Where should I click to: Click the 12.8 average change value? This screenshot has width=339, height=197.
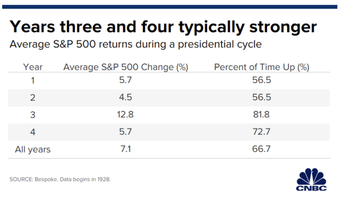pos(126,114)
